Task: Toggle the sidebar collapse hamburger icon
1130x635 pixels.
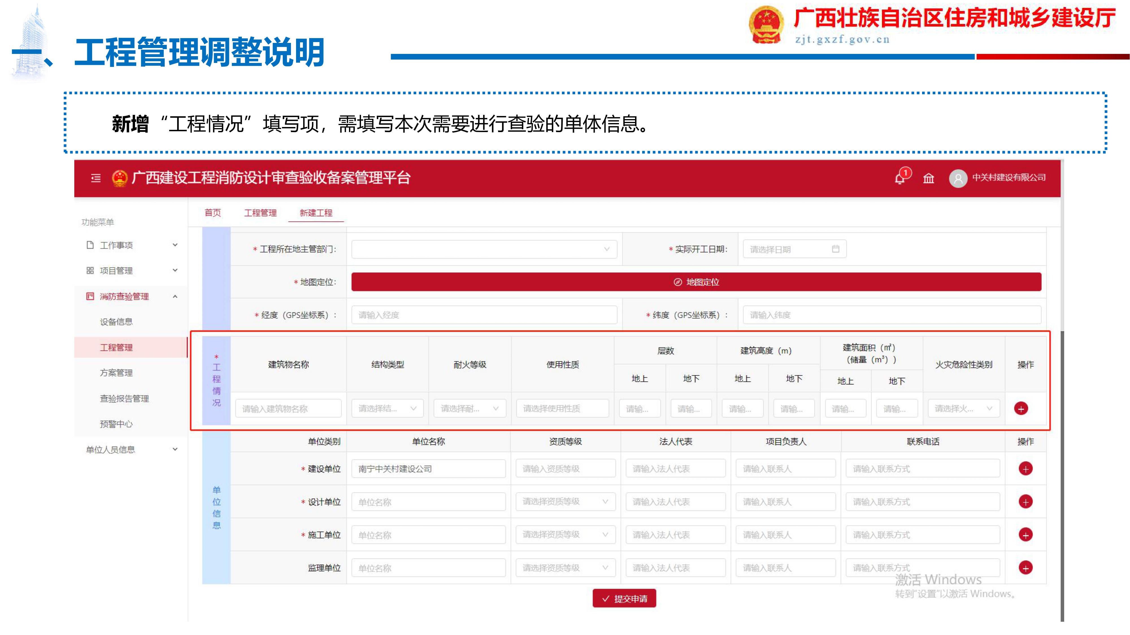Action: pos(96,178)
